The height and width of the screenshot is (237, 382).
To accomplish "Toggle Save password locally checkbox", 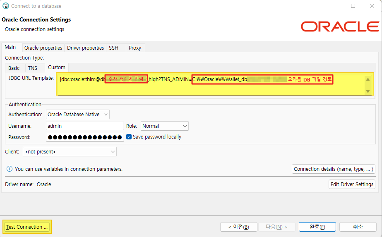I will (129, 137).
